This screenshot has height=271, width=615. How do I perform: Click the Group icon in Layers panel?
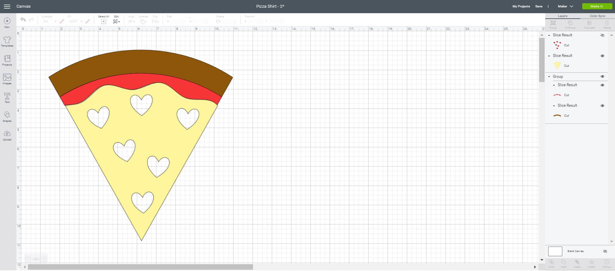click(553, 23)
